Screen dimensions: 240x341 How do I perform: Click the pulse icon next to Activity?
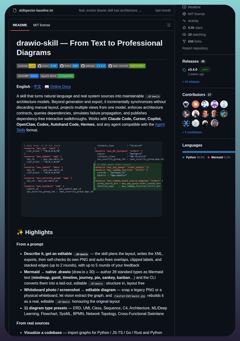(x=184, y=21)
